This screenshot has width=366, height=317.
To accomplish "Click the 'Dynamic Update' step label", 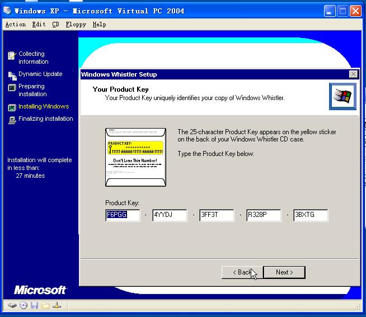I will 40,74.
